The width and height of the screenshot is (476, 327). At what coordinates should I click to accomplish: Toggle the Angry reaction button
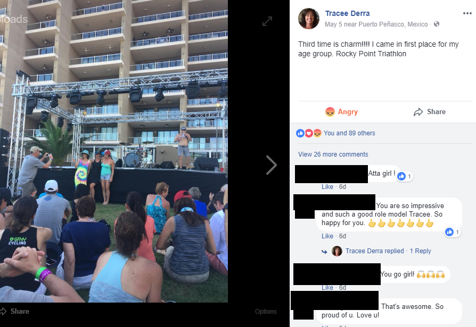341,111
